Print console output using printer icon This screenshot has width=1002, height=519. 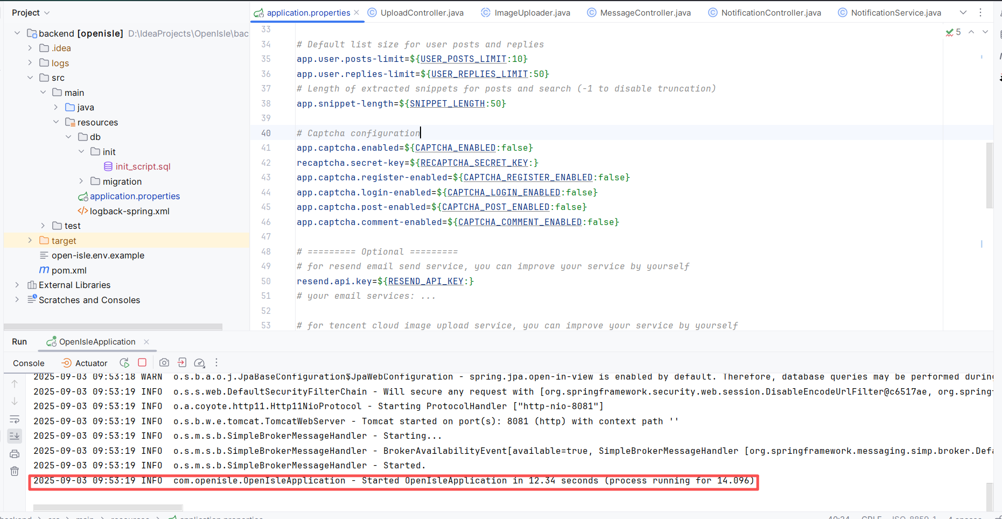tap(15, 454)
